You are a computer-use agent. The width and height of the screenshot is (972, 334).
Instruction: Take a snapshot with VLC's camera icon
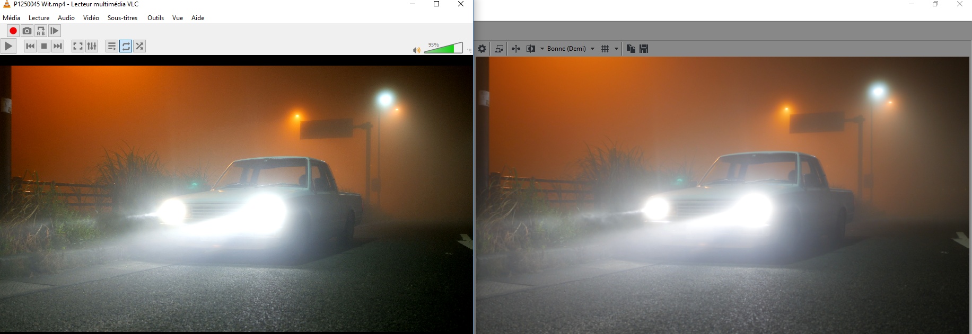(x=27, y=31)
